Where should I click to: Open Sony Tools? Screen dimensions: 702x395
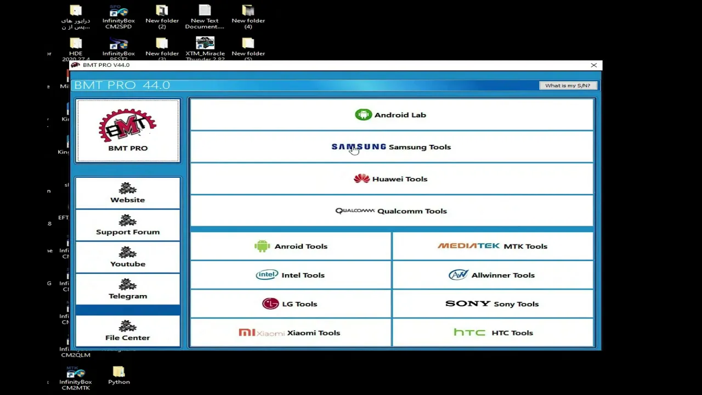(x=492, y=304)
